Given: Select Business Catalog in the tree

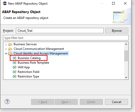Looking at the screenshot, I should point(29,58).
